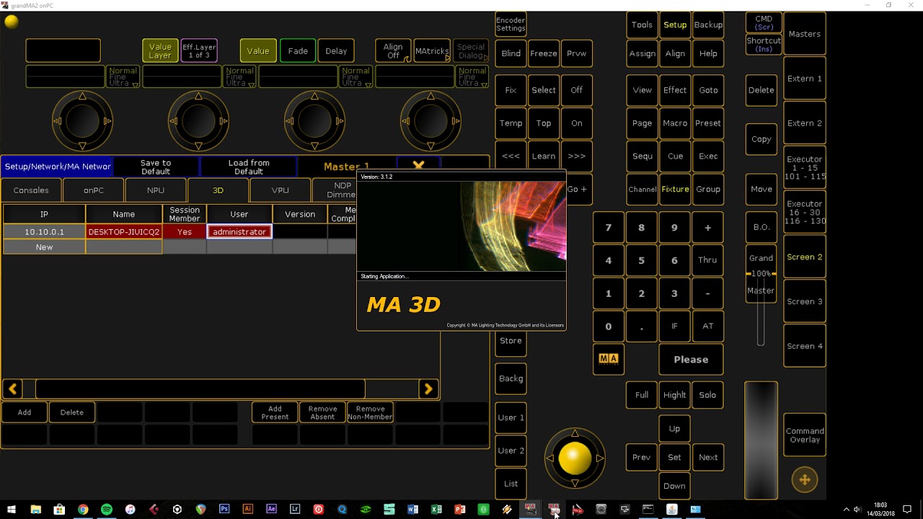Image resolution: width=923 pixels, height=519 pixels.
Task: Click the down arrow below the trackball
Action: [x=575, y=482]
